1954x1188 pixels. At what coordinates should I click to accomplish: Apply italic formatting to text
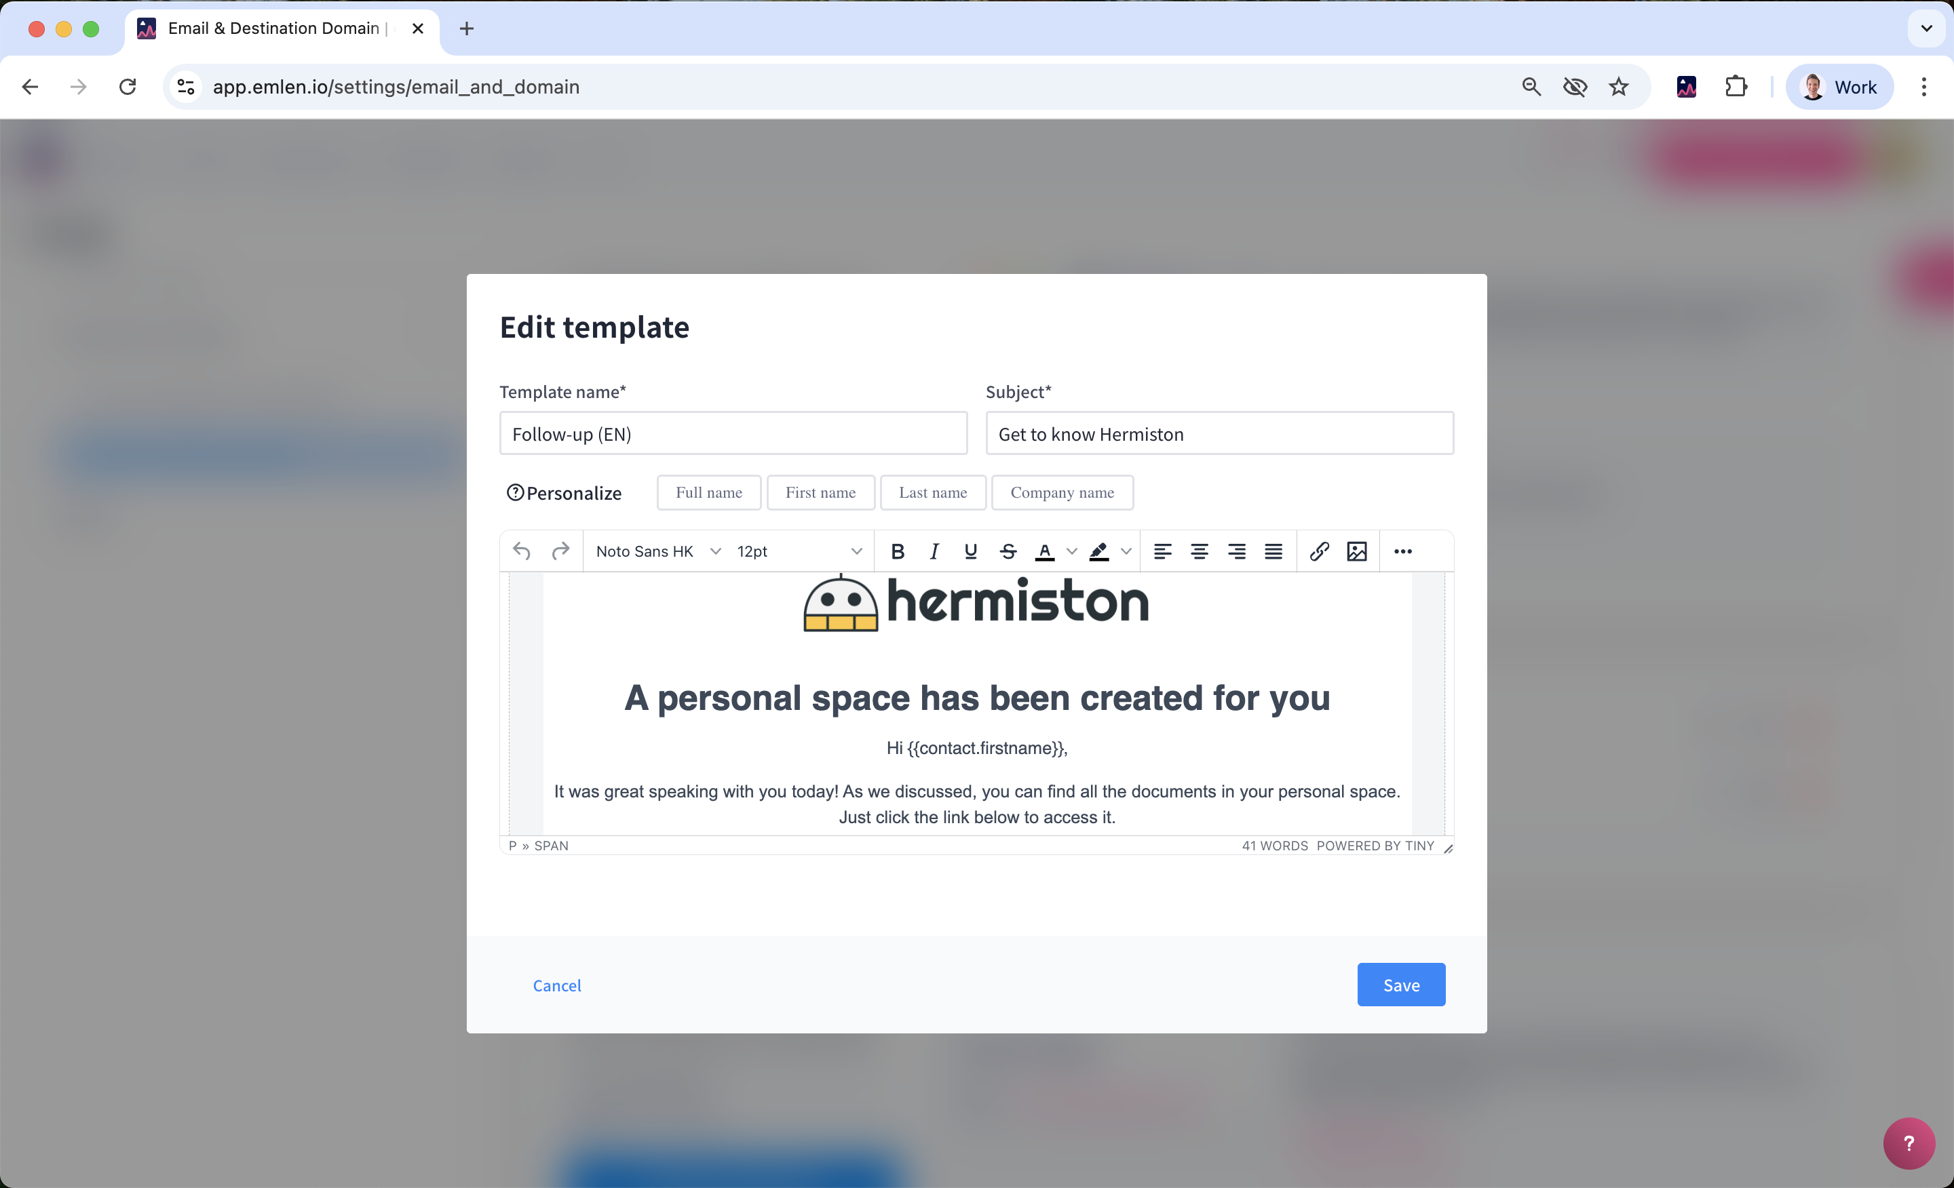[934, 551]
